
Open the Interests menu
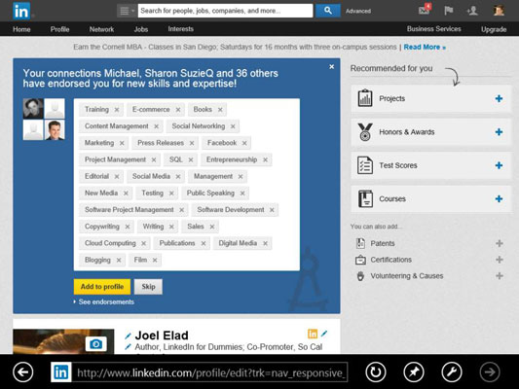point(181,29)
